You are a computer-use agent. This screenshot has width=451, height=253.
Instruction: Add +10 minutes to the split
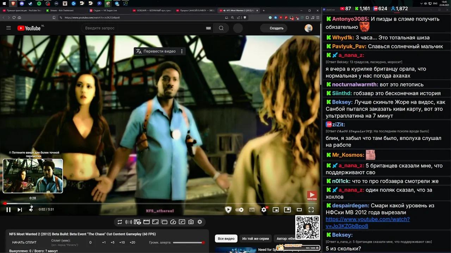[x=122, y=242]
